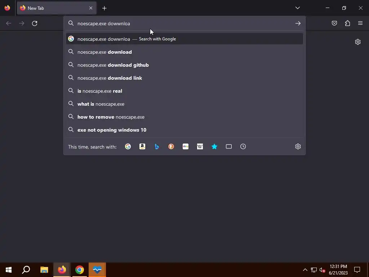The image size is (369, 277).
Task: Select suggestion 'noescape.exe download github'
Action: 184,65
